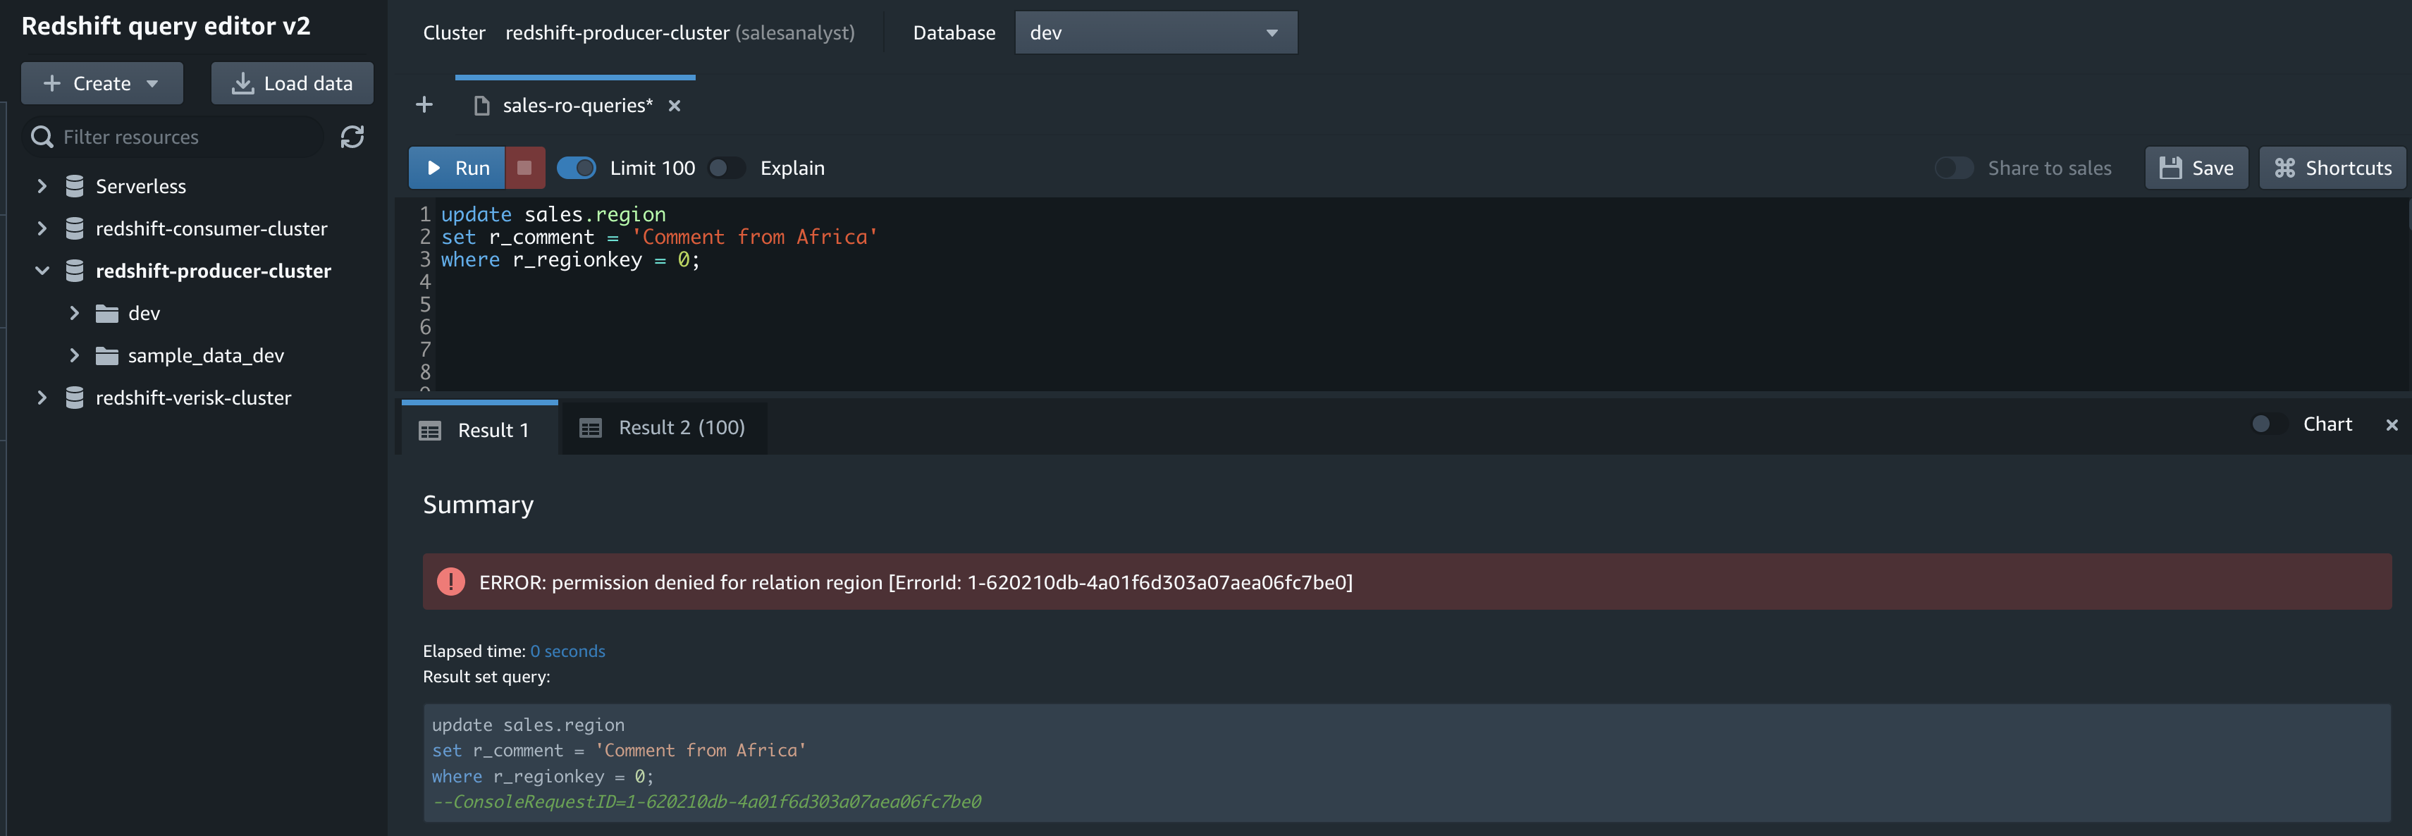
Task: Click the Serverless database icon
Action: 75,186
